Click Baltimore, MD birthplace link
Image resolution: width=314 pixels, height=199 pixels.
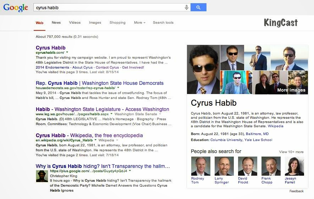click(x=257, y=134)
